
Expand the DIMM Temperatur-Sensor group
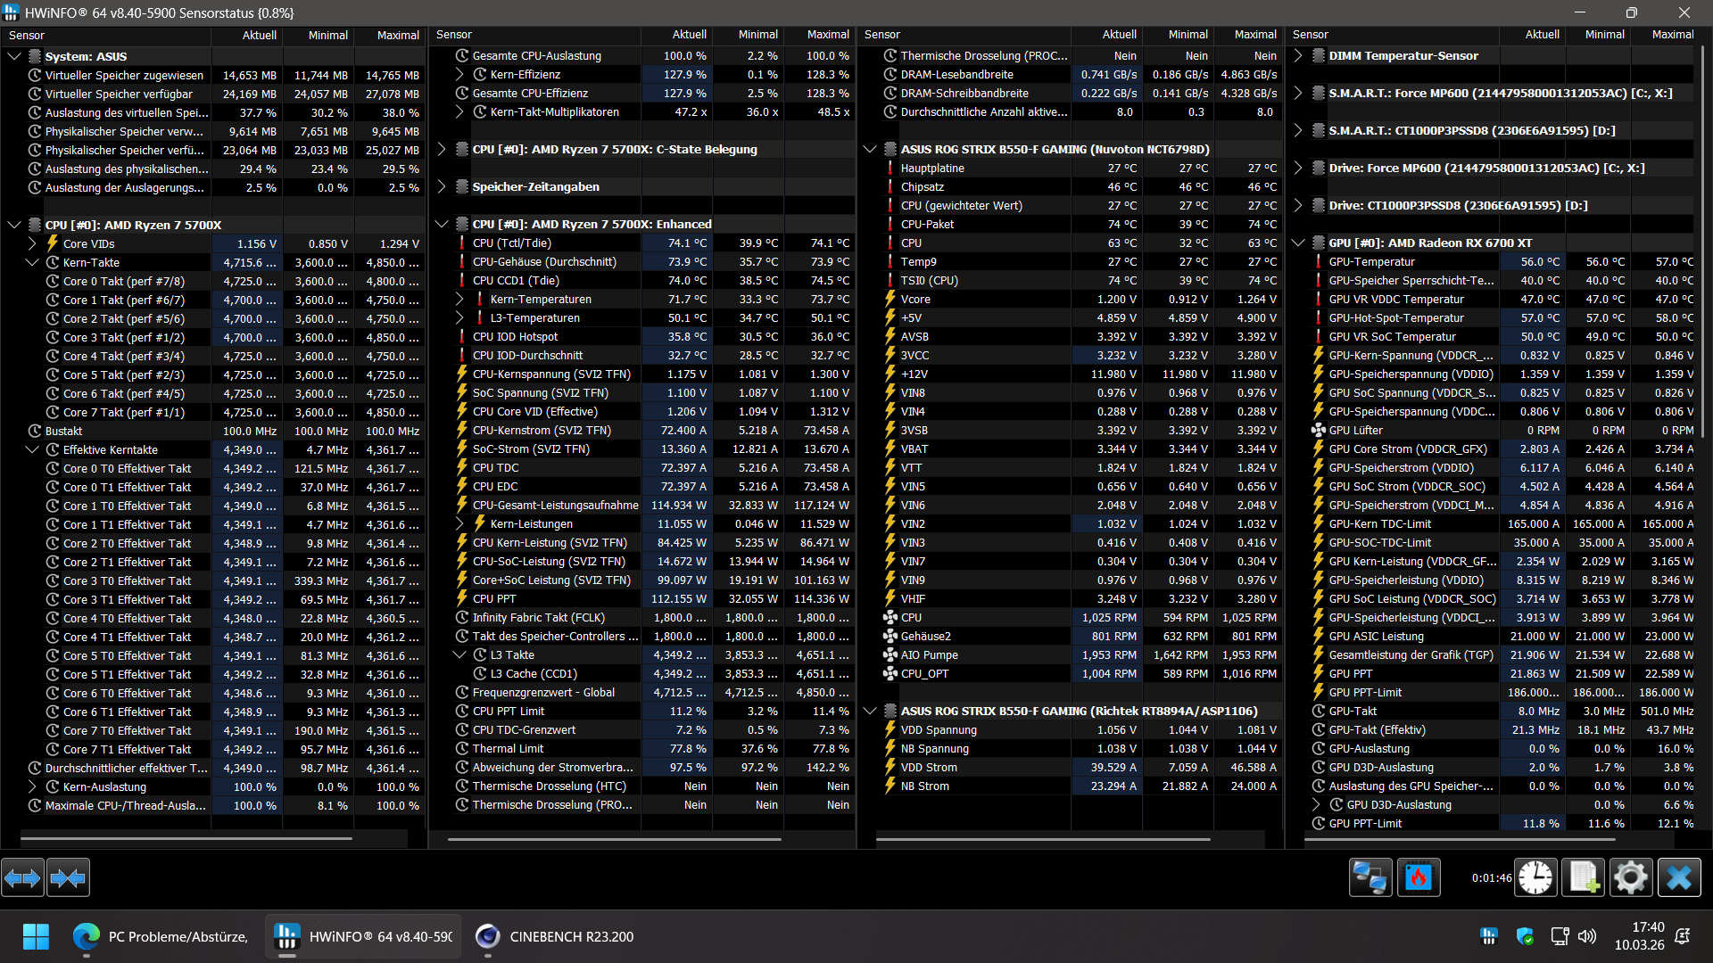pos(1298,55)
